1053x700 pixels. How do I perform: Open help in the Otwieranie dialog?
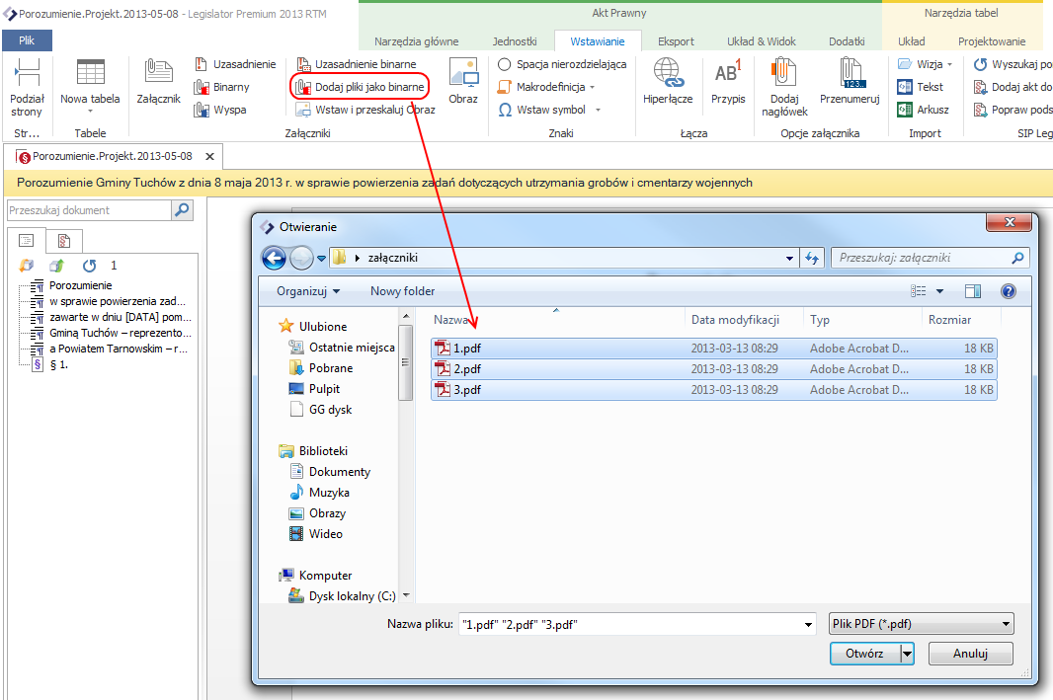1008,291
